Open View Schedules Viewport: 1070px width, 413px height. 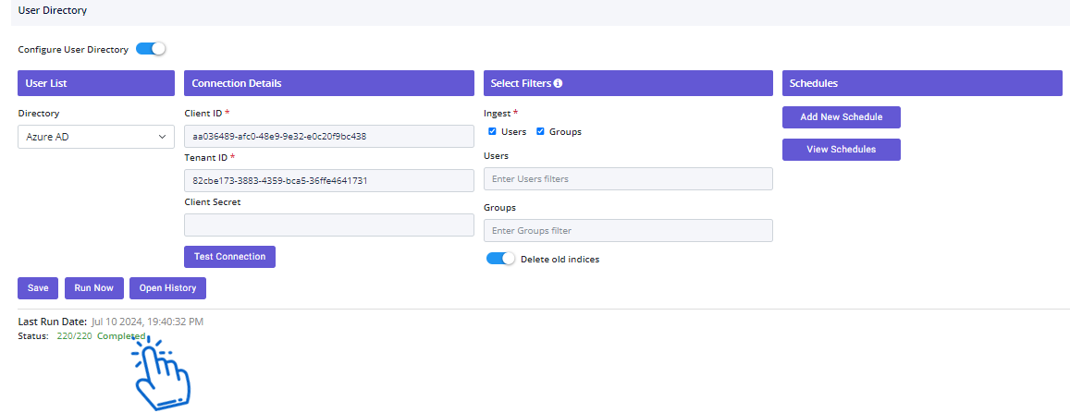click(842, 150)
